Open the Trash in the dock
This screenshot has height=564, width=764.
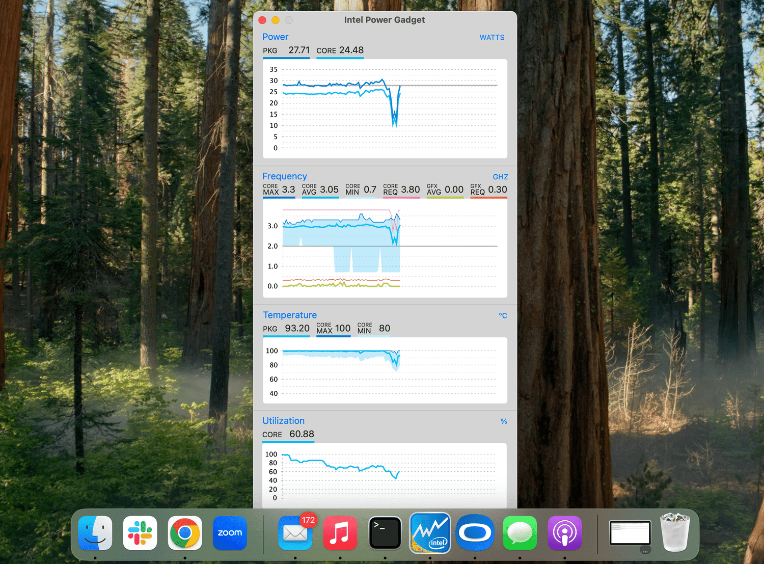click(x=675, y=533)
